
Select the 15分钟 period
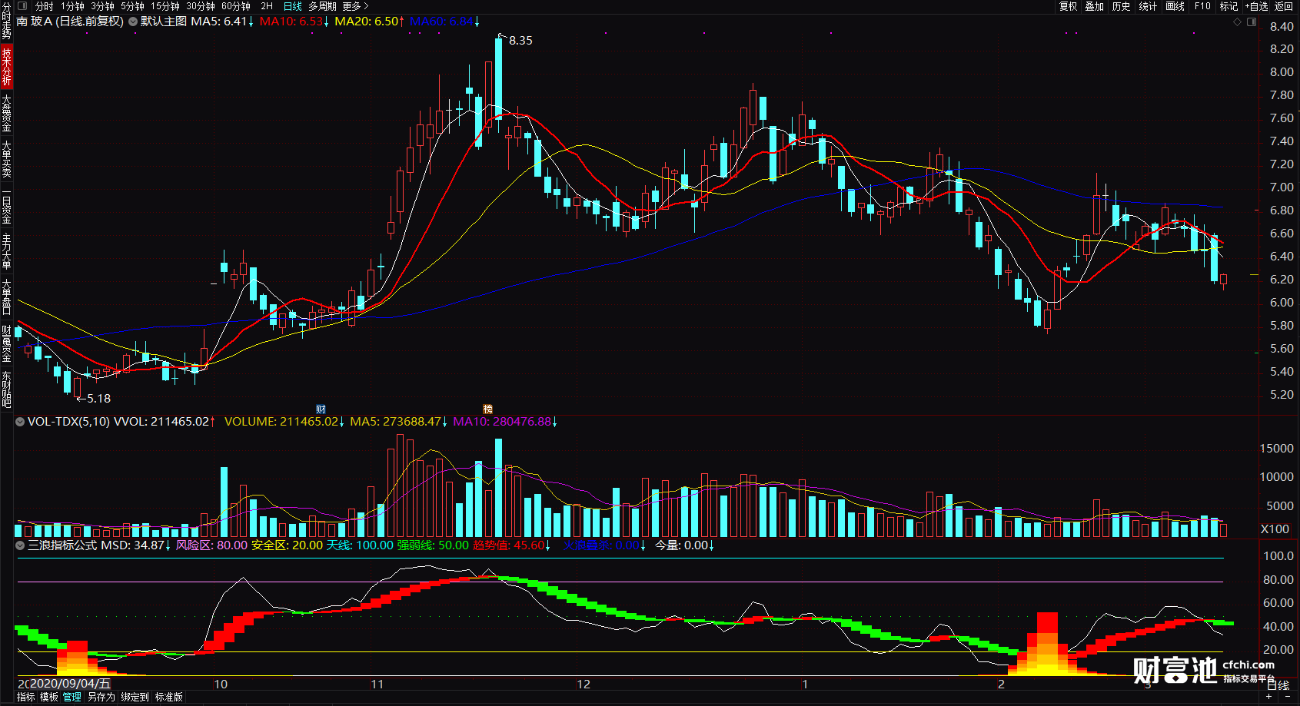point(165,6)
